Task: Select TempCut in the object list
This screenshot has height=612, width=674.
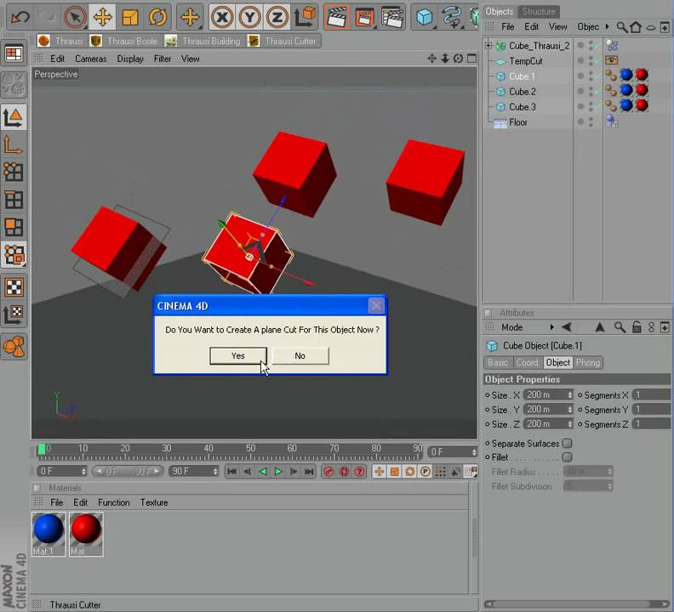Action: coord(526,61)
